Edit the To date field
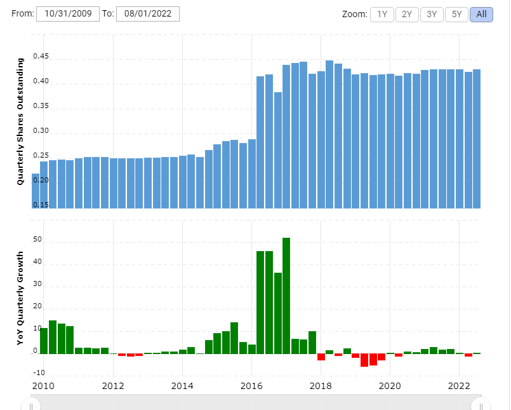Image resolution: width=511 pixels, height=410 pixels. pos(148,14)
